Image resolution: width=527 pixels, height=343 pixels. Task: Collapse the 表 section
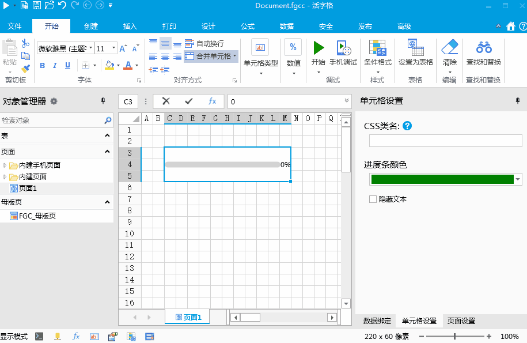(x=107, y=135)
